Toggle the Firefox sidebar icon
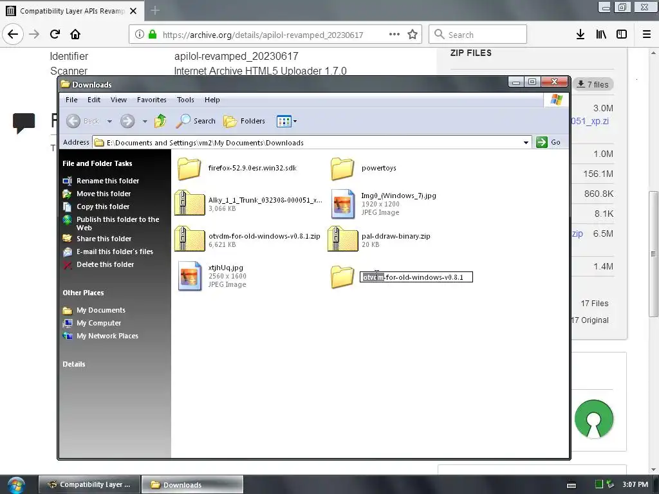Image resolution: width=659 pixels, height=494 pixels. click(622, 35)
